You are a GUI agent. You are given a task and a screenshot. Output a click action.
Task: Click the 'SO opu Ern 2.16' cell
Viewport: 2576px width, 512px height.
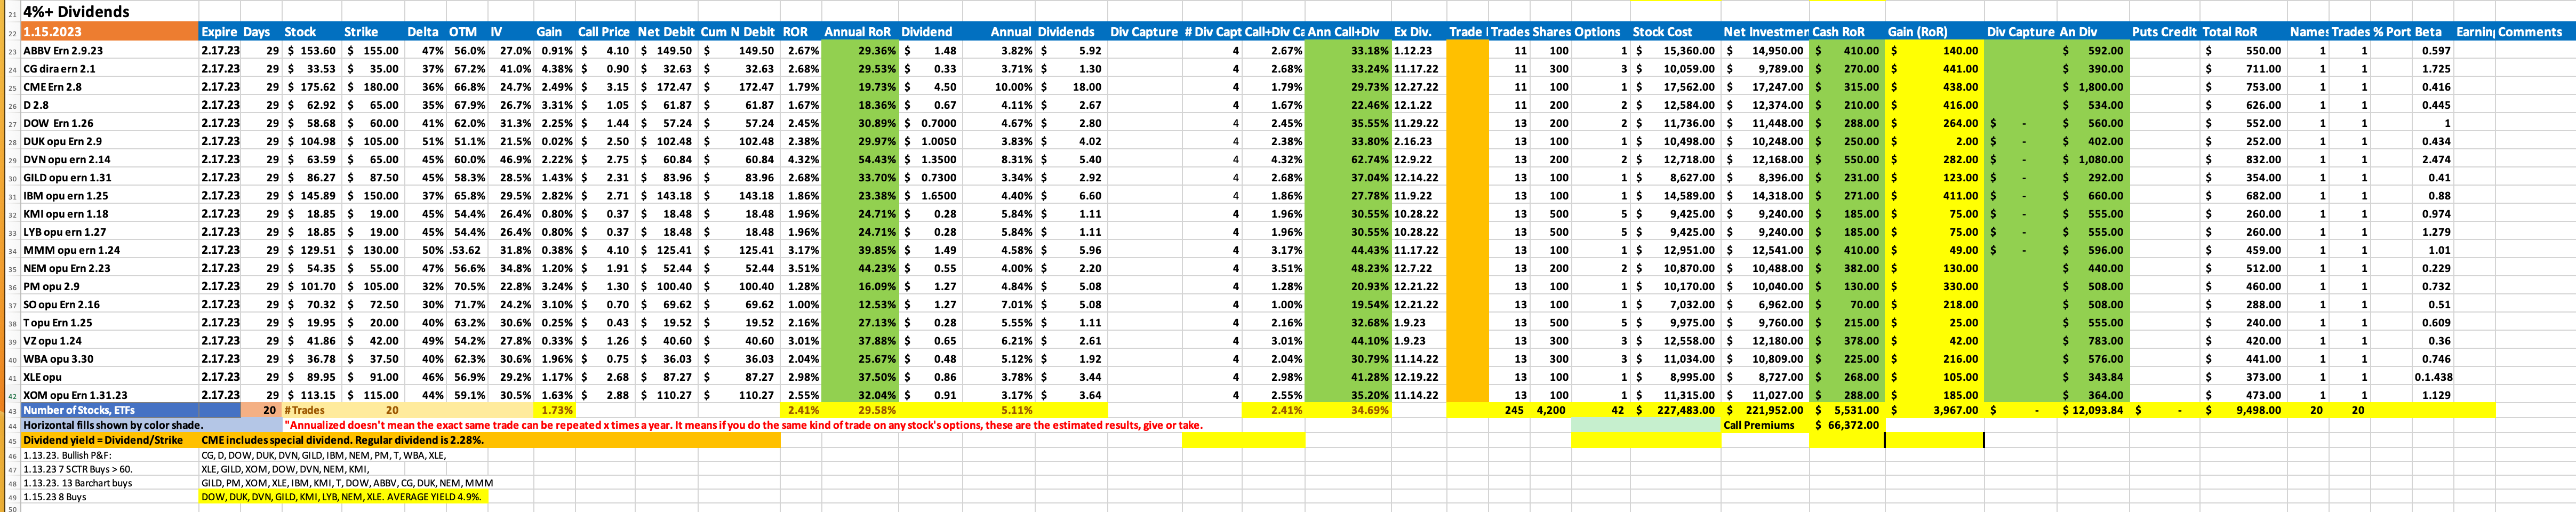(x=110, y=304)
